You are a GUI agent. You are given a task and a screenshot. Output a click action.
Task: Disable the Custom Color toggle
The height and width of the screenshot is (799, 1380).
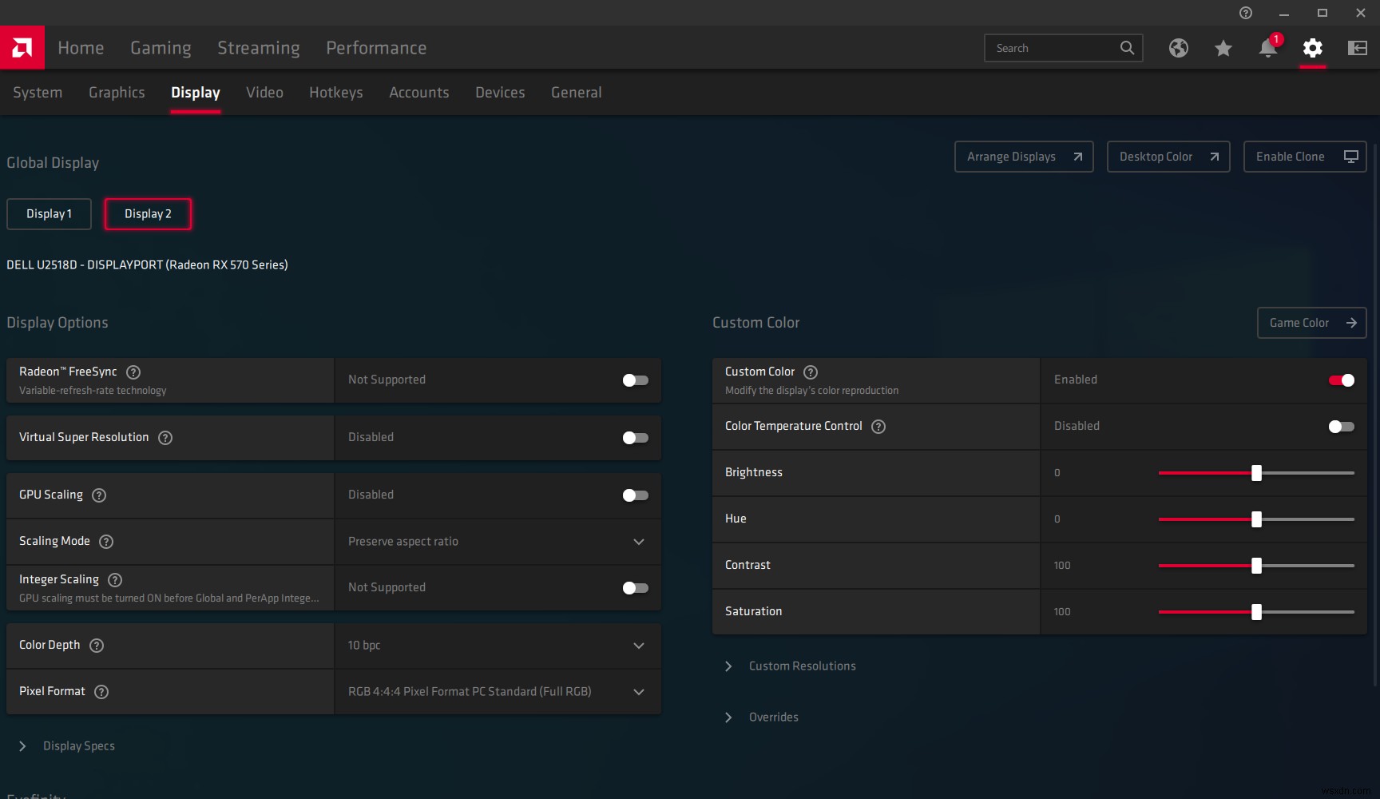pyautogui.click(x=1341, y=380)
